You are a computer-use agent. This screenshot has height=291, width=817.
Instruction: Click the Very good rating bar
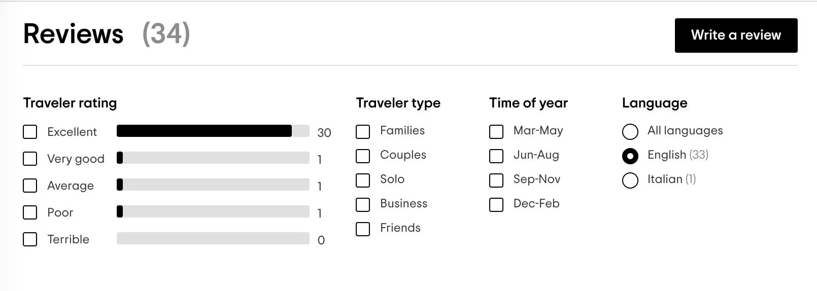(x=213, y=158)
